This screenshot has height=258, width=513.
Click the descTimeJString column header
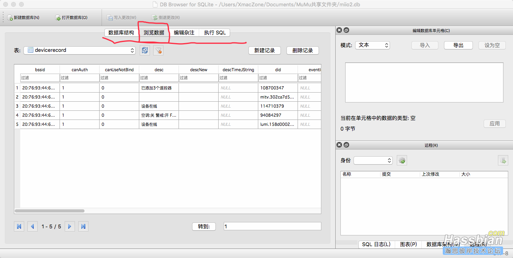tap(238, 70)
